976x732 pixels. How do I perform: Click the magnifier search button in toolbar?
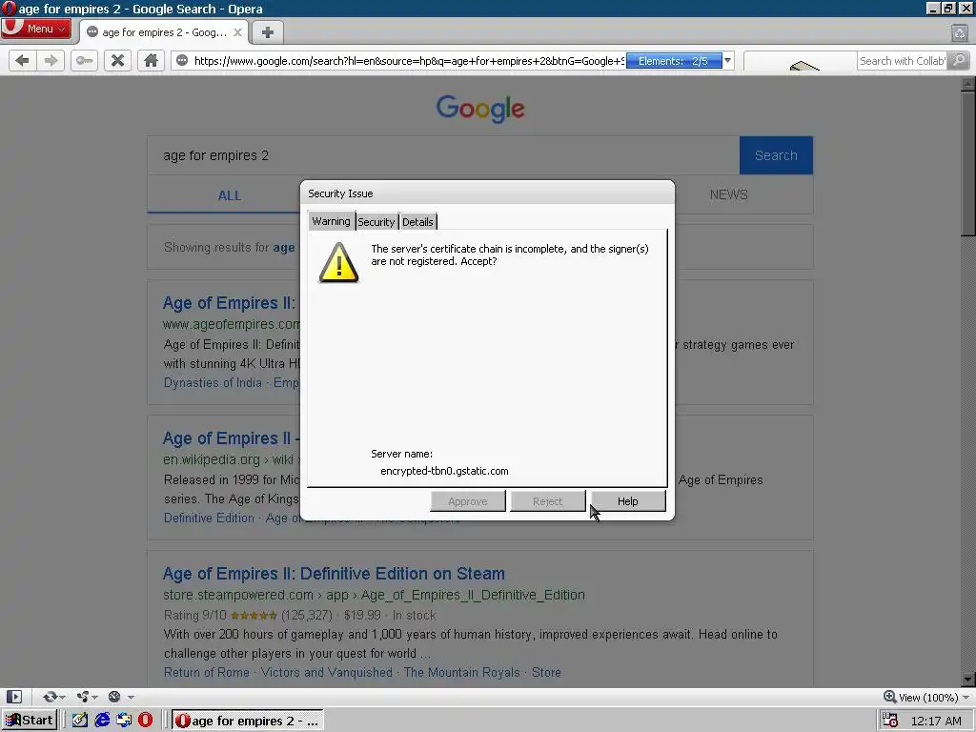coord(959,60)
